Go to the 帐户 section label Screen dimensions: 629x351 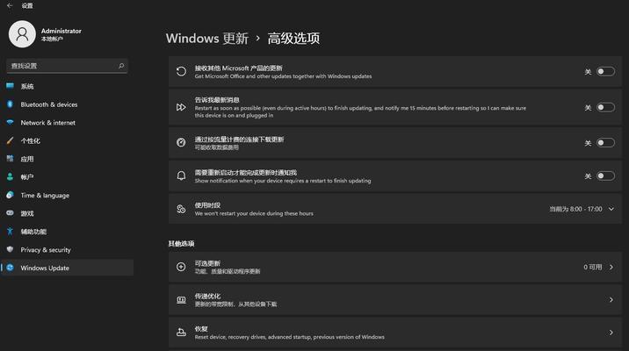click(x=27, y=177)
